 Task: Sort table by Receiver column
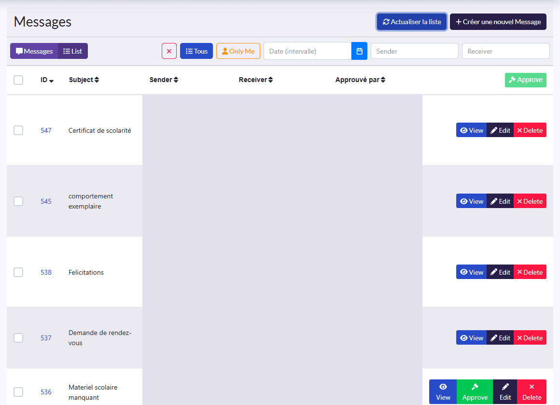(x=256, y=80)
